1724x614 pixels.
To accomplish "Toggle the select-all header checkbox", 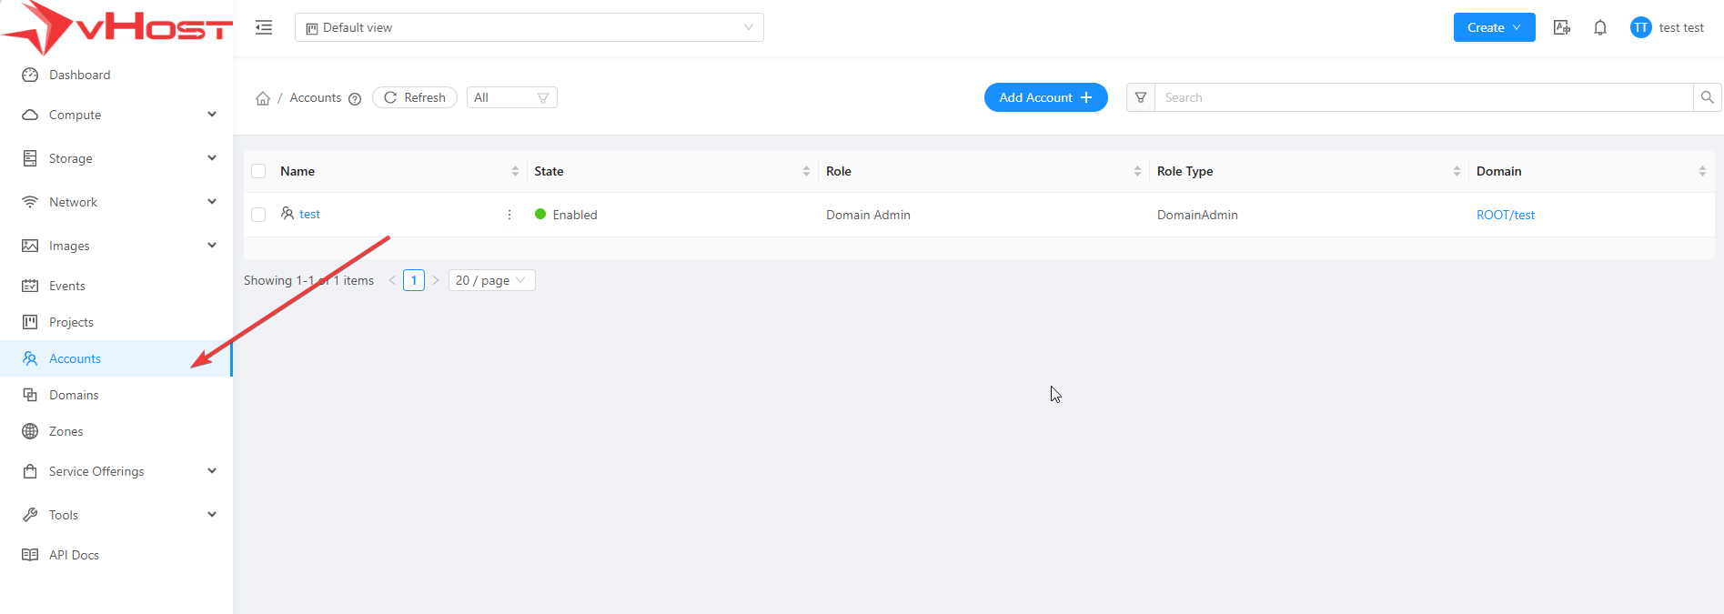I will click(x=258, y=171).
